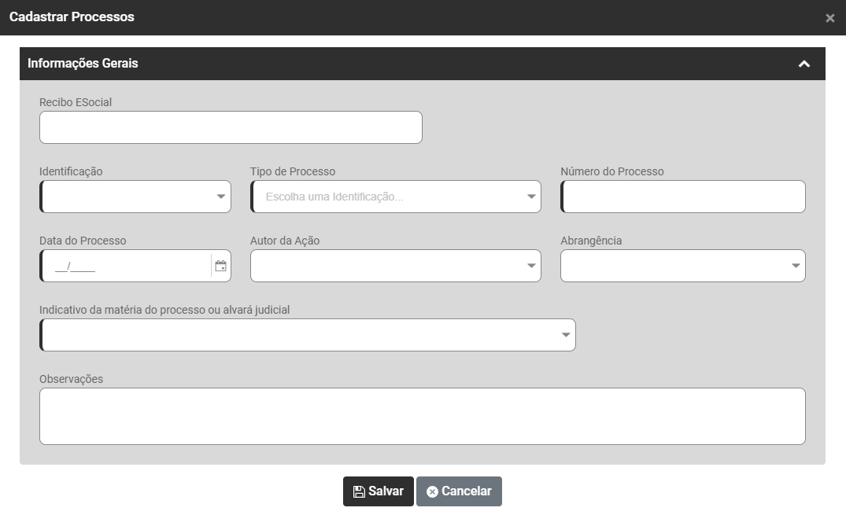Image resolution: width=846 pixels, height=515 pixels.
Task: Expand the Abrangência dropdown
Action: (796, 266)
